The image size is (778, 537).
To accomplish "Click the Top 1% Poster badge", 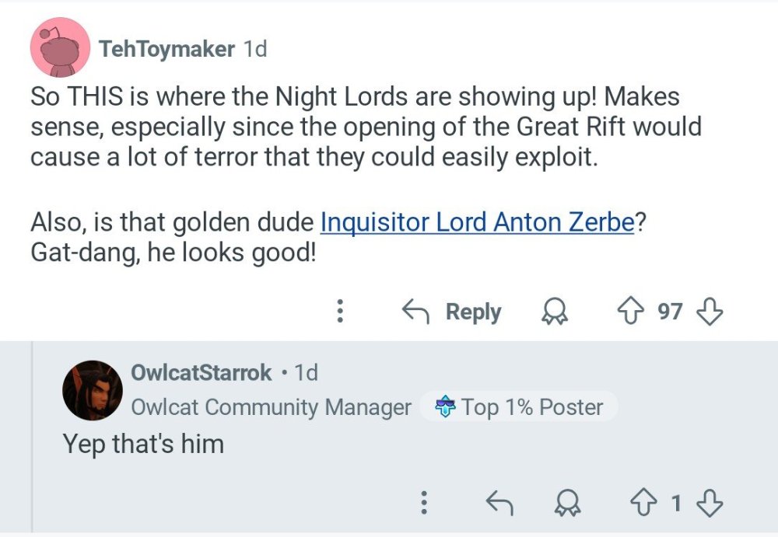I will [x=520, y=407].
